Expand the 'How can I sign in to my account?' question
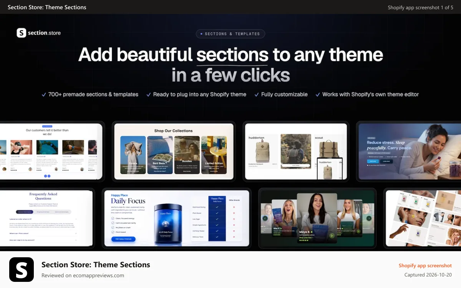Screen dimensions: 461x288 (43, 240)
